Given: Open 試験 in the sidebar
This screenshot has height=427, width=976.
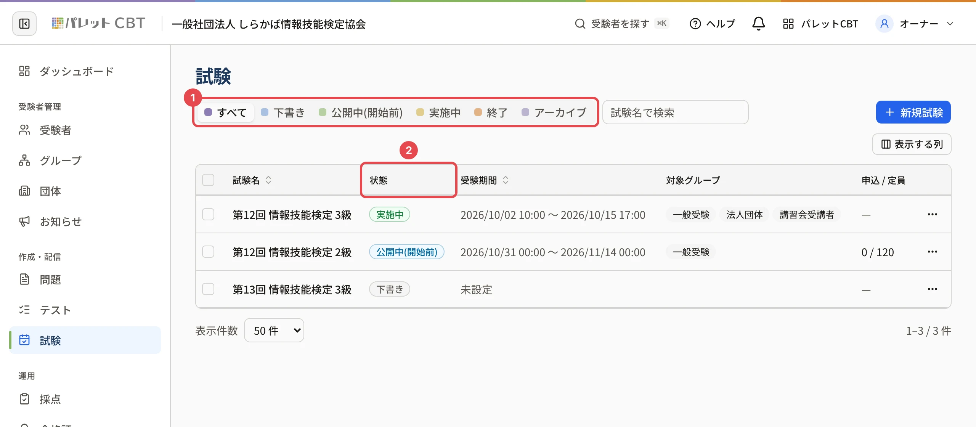Looking at the screenshot, I should pyautogui.click(x=85, y=340).
